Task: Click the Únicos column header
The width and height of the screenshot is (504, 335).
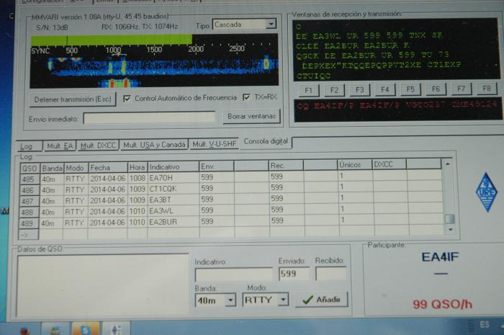Action: point(355,164)
